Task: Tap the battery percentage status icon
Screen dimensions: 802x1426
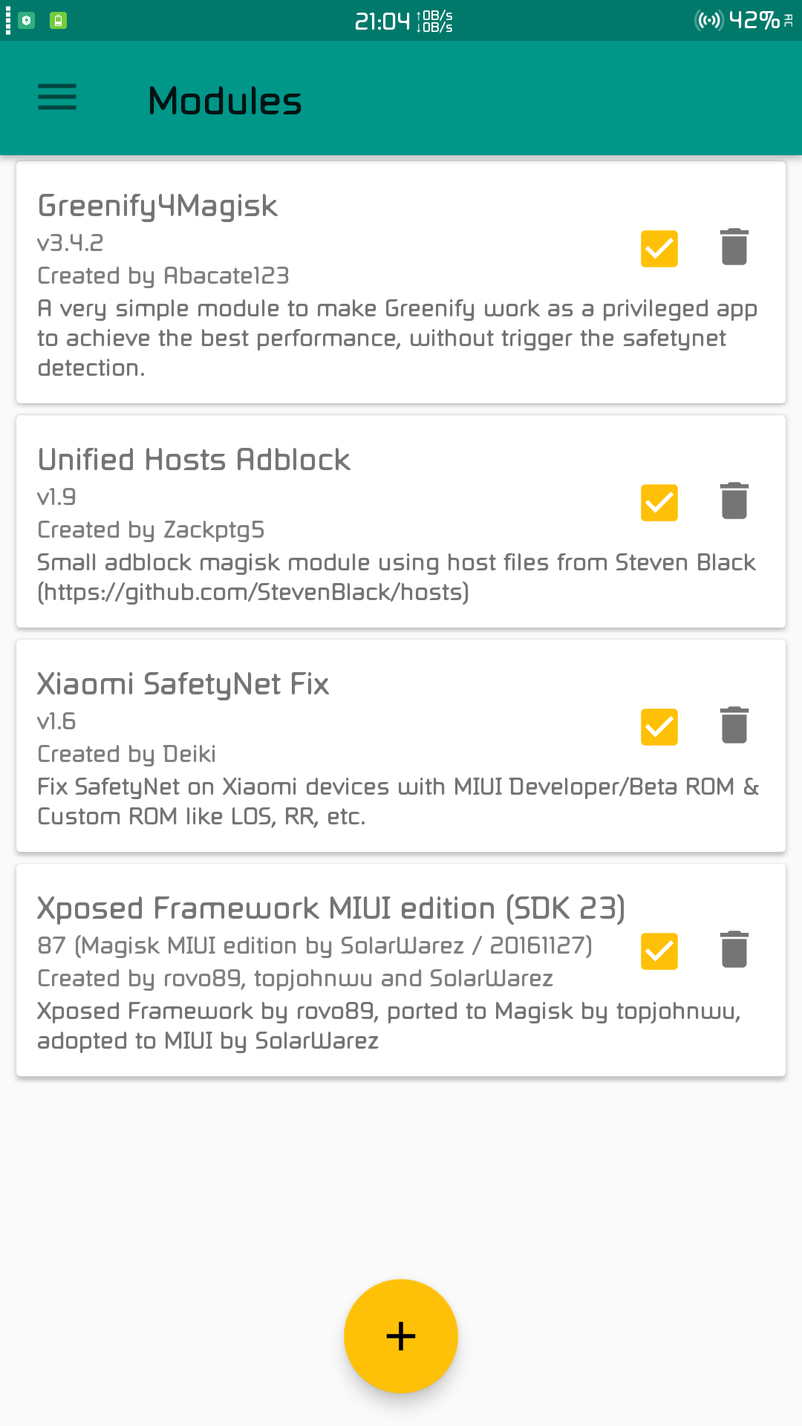Action: (x=754, y=20)
